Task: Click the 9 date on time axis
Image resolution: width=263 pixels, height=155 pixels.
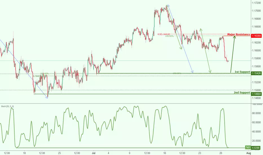Action: [x=130, y=153]
